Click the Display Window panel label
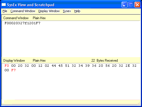The height and width of the screenshot is (107, 142). coord(14,61)
